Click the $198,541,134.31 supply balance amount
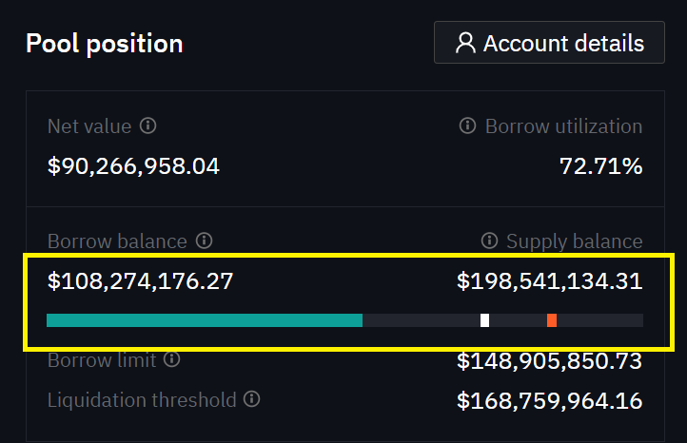Viewport: 687px width, 443px height. (549, 281)
